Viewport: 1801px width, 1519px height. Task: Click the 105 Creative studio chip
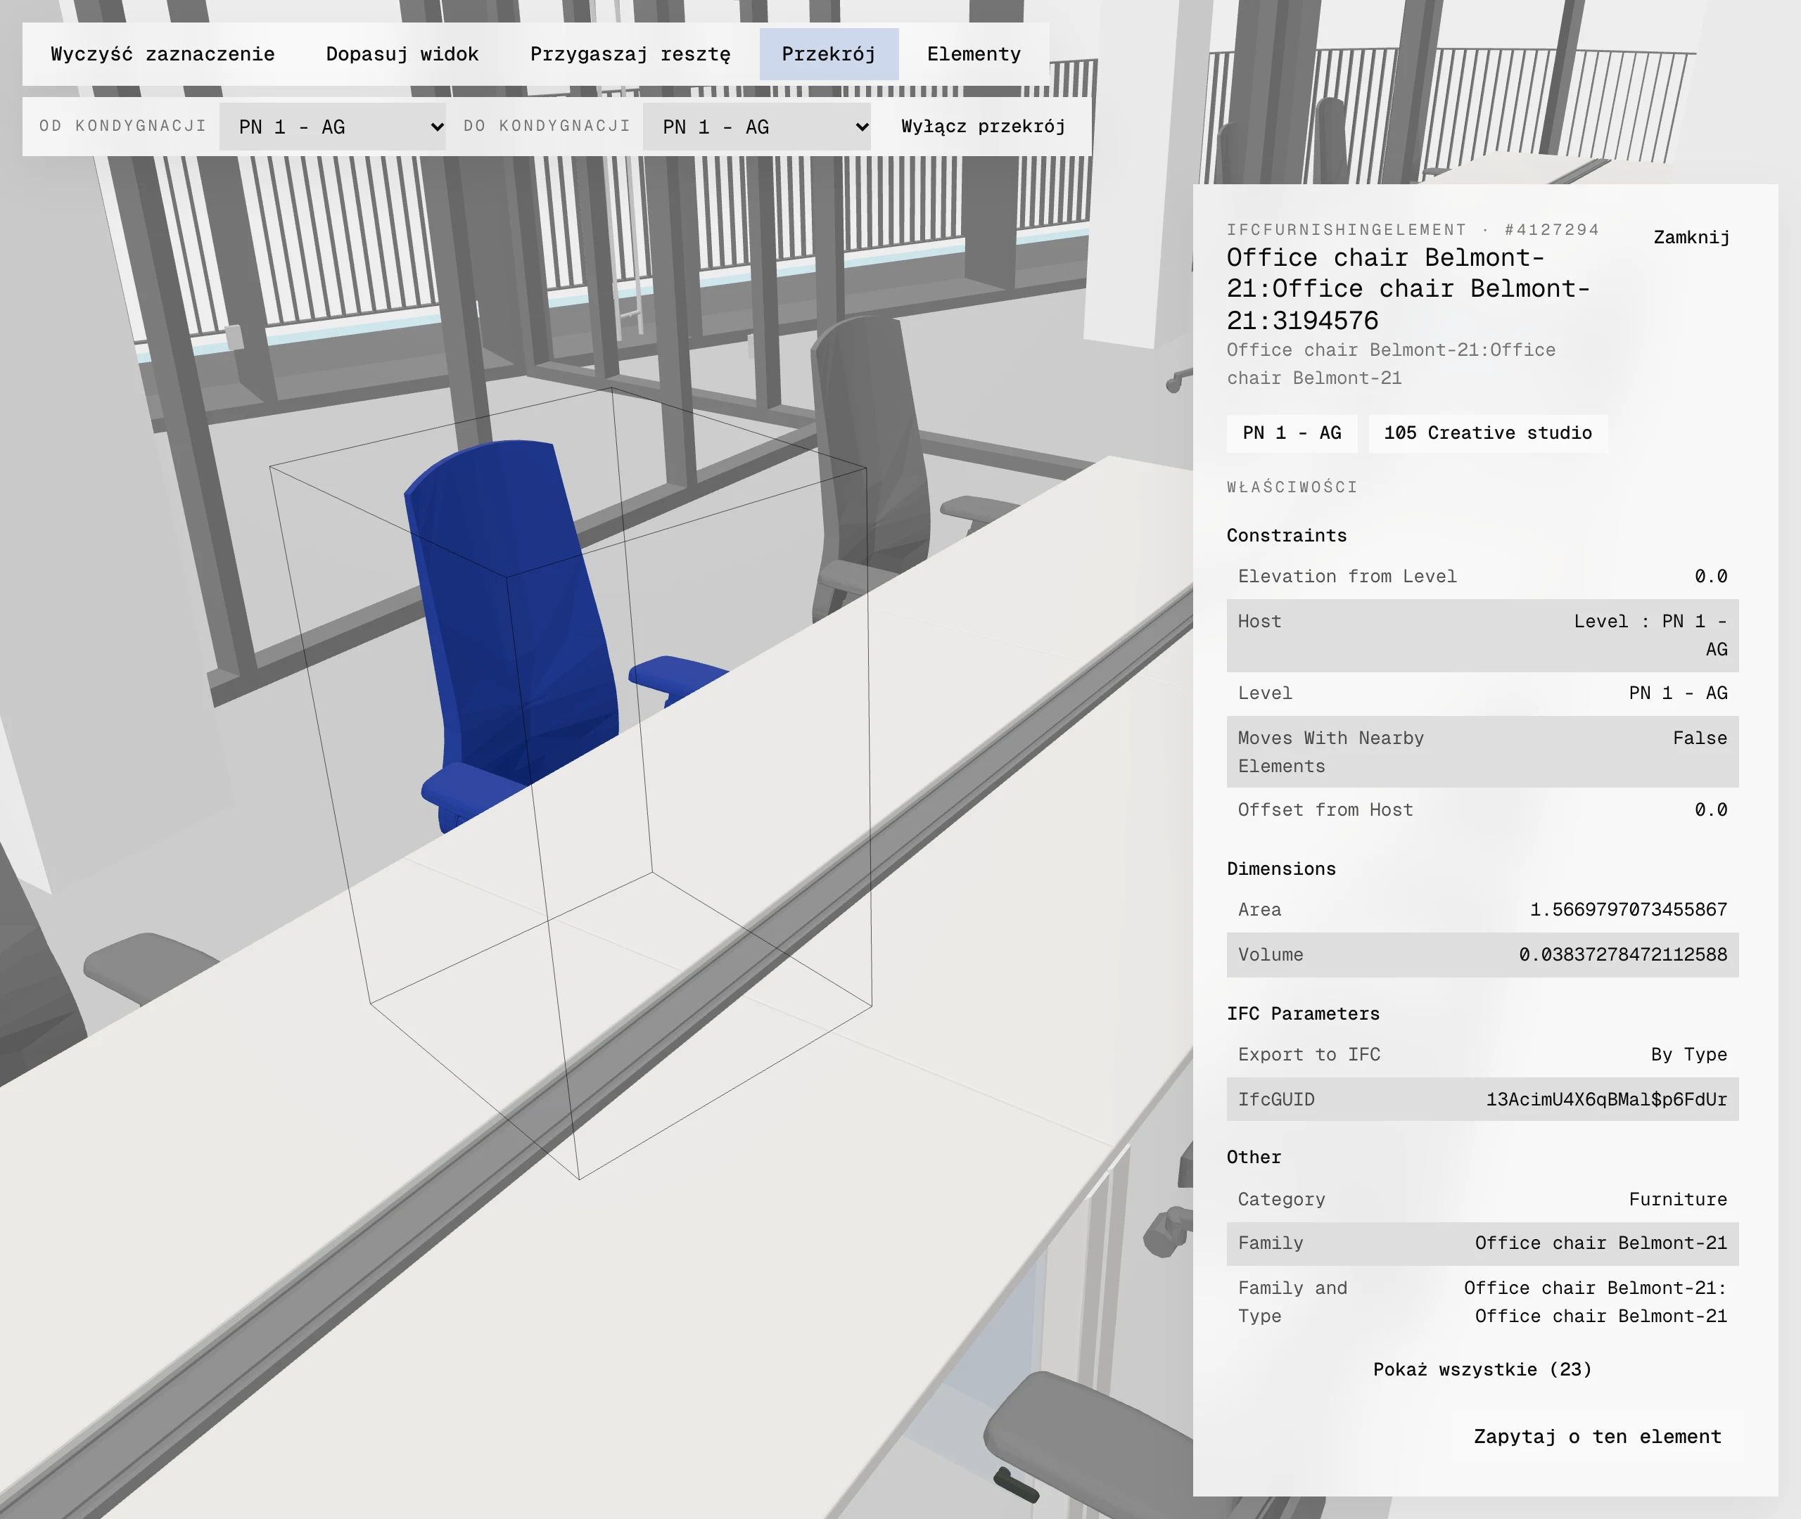click(1487, 433)
